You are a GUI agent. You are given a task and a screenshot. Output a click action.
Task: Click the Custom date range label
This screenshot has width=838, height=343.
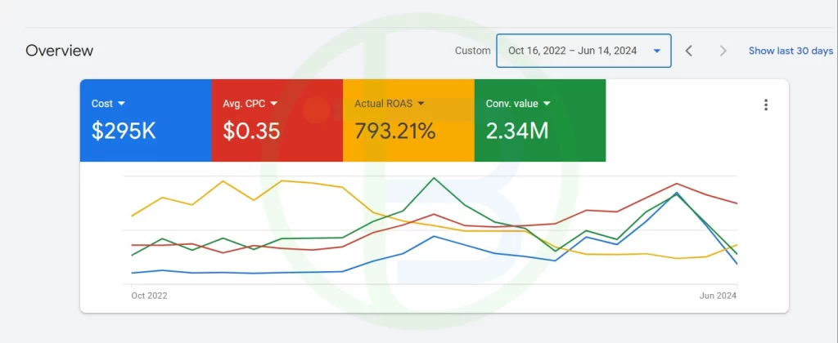472,51
